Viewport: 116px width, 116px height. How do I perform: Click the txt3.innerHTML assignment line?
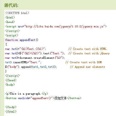pos(23,62)
